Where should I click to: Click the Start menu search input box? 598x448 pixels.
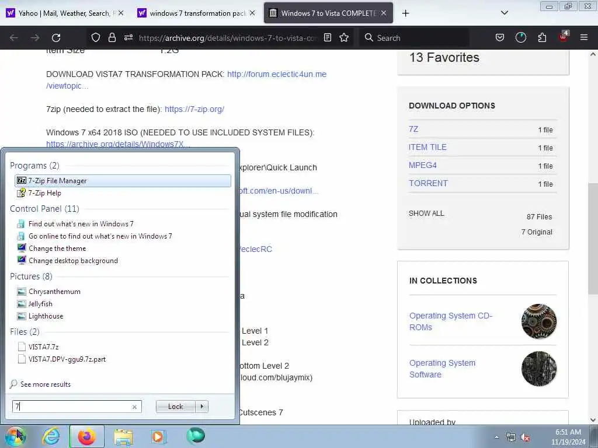[x=77, y=407]
